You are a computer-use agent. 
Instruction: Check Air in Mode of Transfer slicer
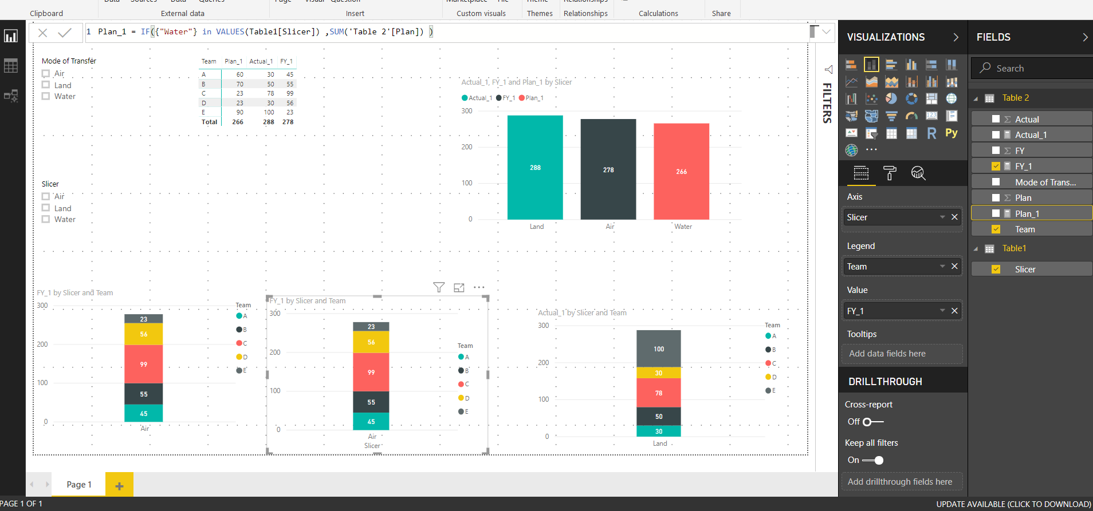pyautogui.click(x=46, y=73)
